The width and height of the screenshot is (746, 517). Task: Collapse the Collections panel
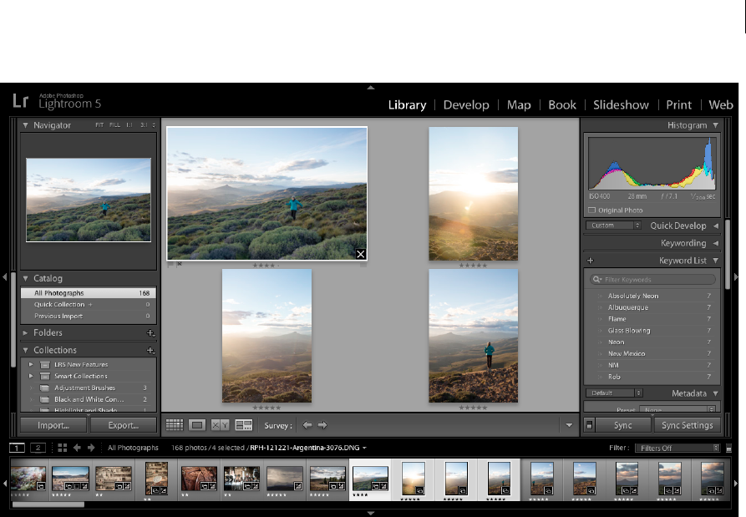[x=26, y=350]
